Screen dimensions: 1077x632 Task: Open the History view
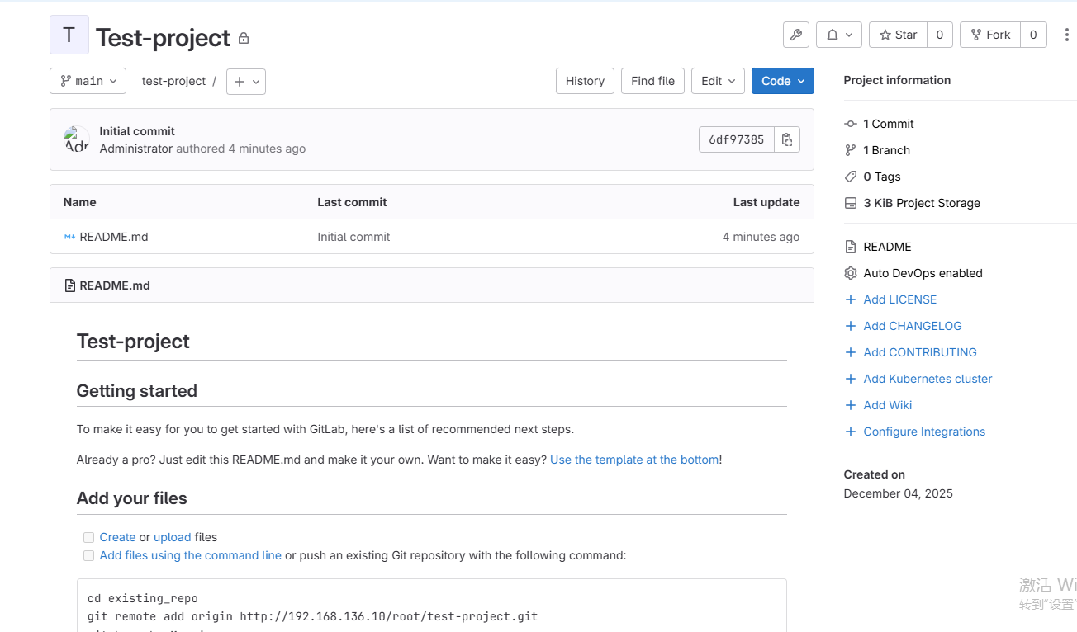585,81
